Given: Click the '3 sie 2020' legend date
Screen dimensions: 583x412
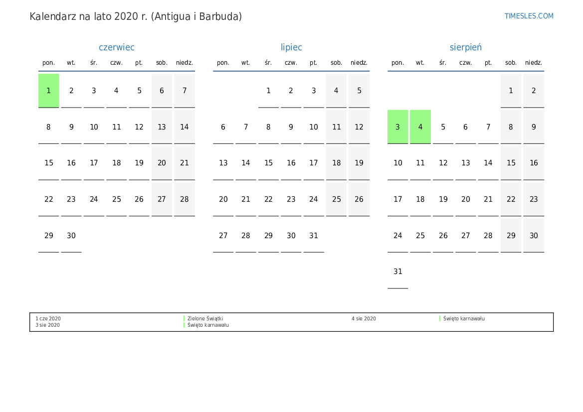Looking at the screenshot, I should click(x=48, y=325).
